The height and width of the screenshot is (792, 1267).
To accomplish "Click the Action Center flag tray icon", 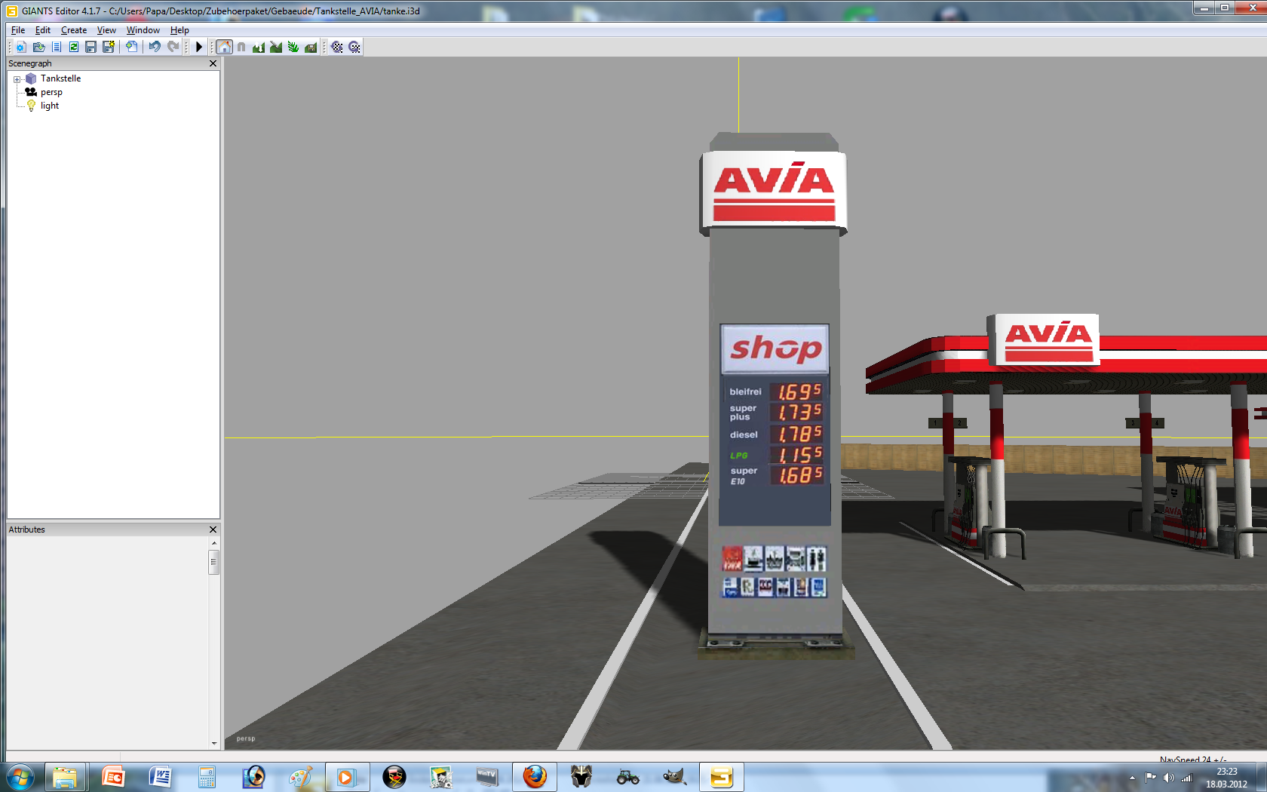I will coord(1150,778).
